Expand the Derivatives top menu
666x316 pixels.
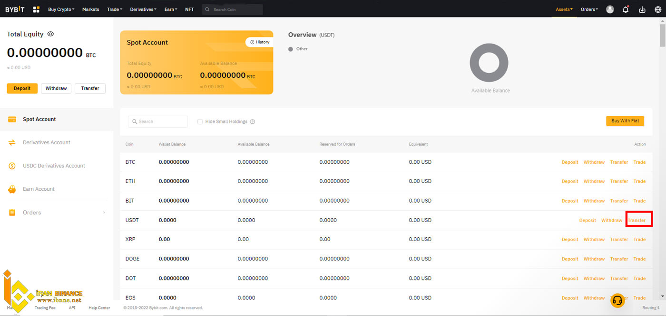143,9
